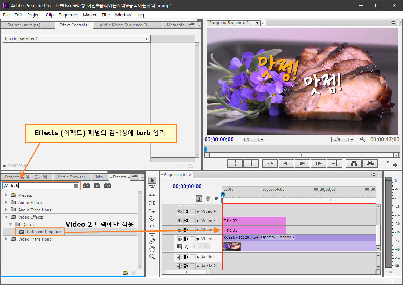The image size is (403, 285).
Task: Open Program Monitor settings wrench
Action: pos(362,140)
